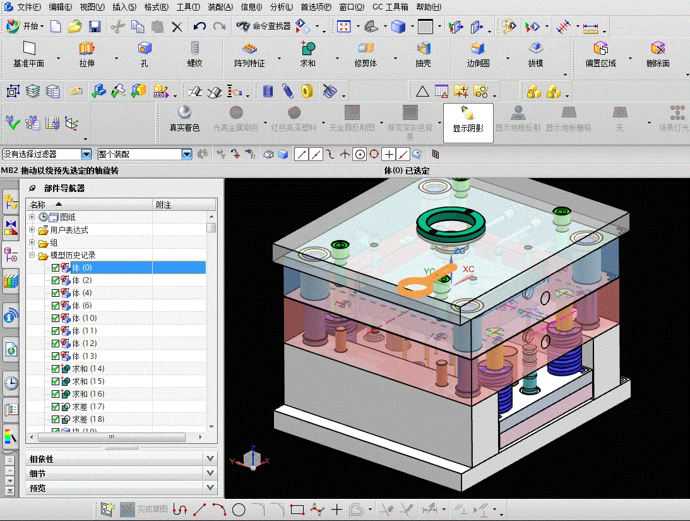Click the 拉伸 (Extrude) tool icon

click(86, 49)
